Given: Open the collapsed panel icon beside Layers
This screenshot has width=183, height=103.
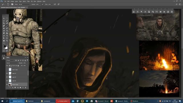Looking at the screenshot, I should point(4,58).
